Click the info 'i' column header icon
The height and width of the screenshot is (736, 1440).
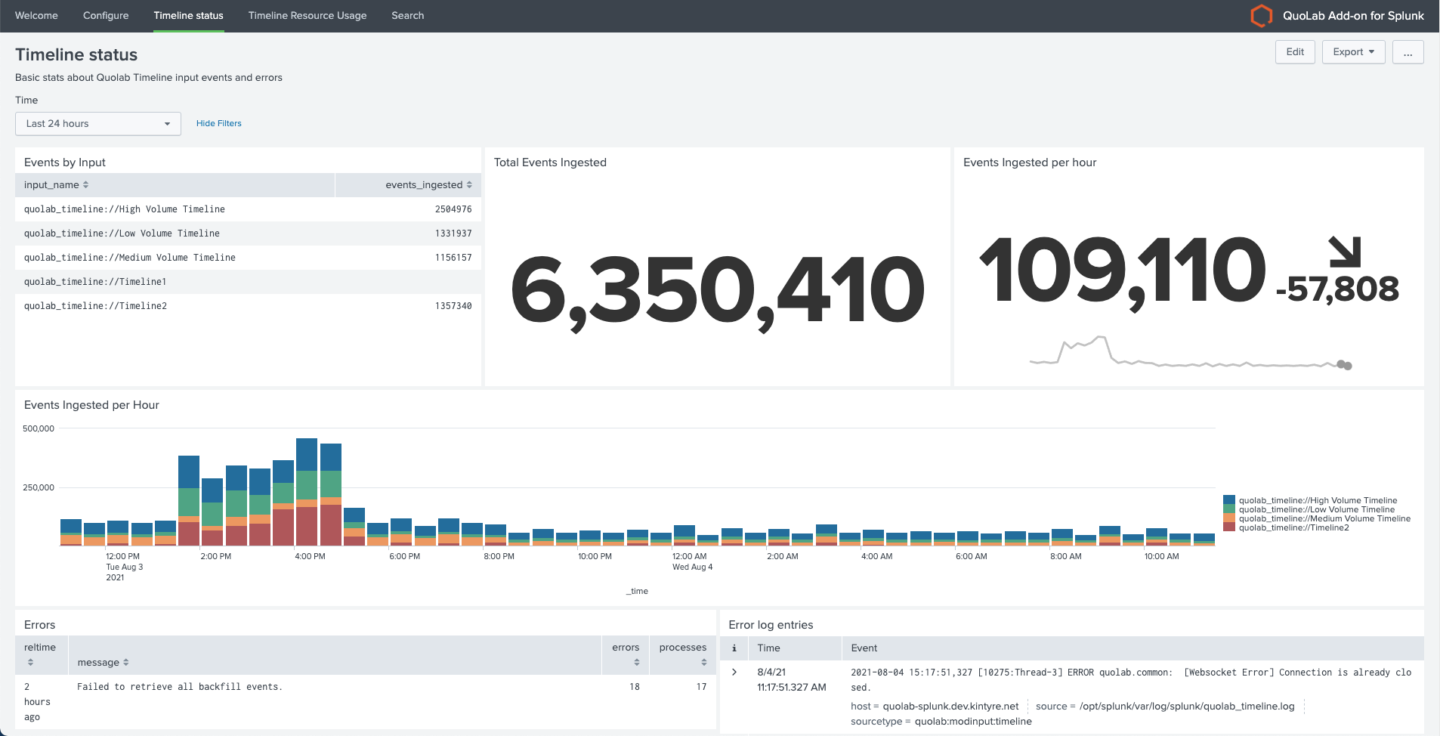click(x=734, y=648)
